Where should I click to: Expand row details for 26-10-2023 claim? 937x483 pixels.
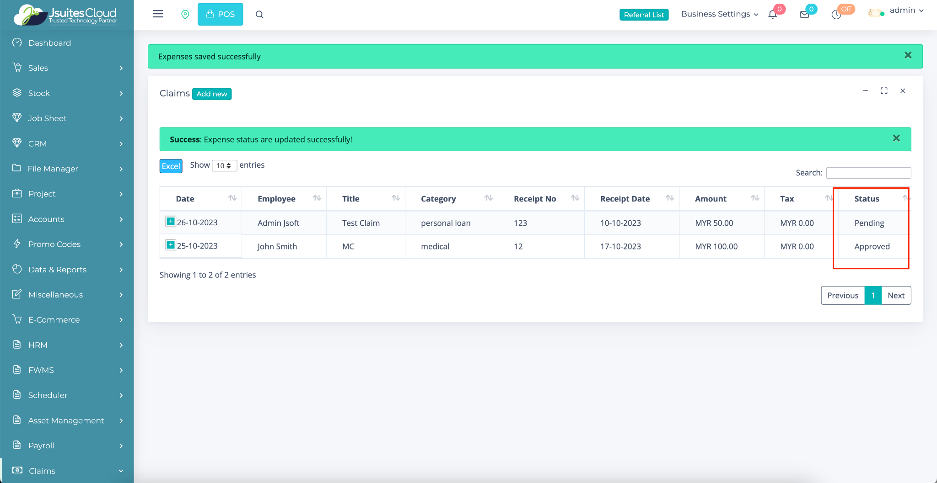[x=170, y=222]
